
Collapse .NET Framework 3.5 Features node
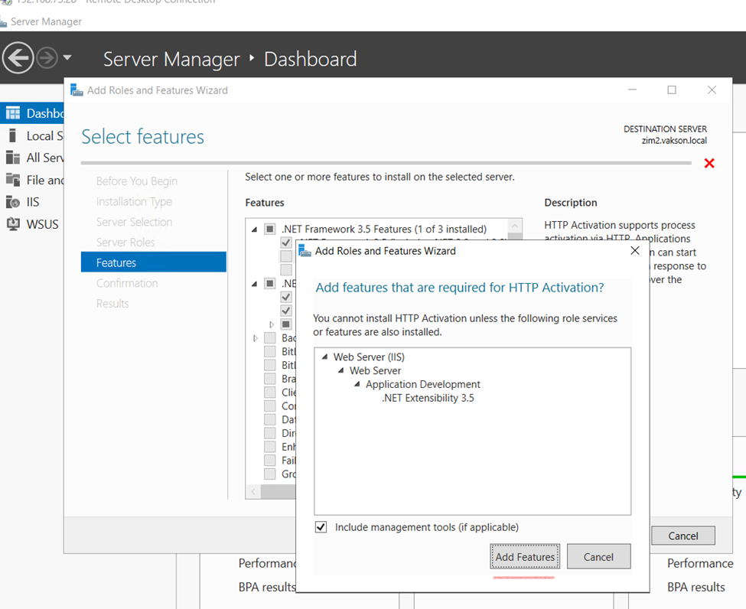(x=255, y=230)
